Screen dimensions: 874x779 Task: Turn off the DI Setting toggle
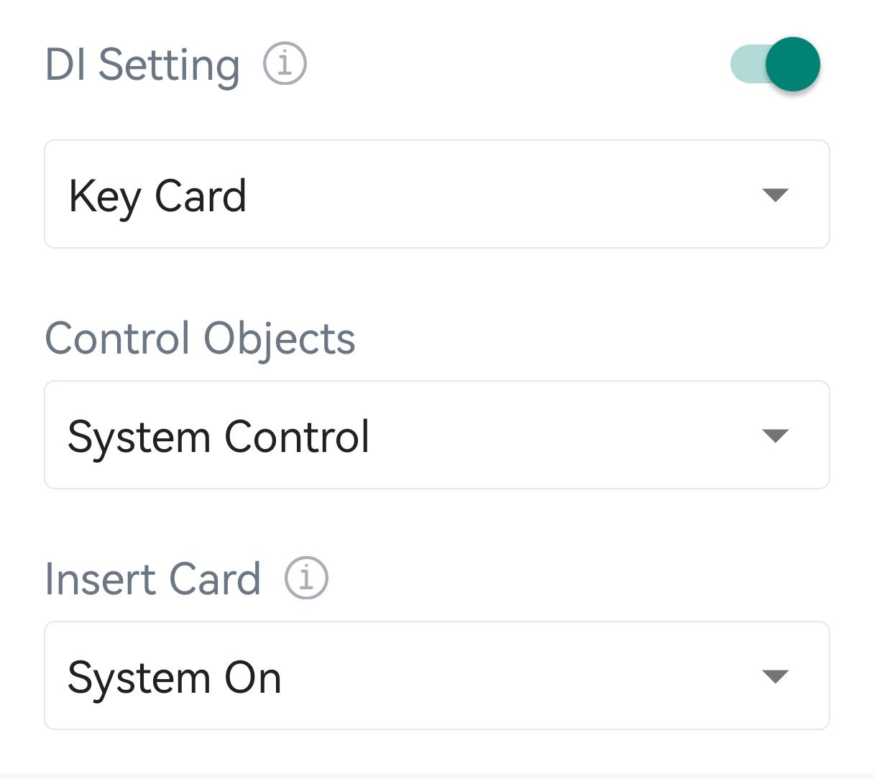(x=775, y=64)
